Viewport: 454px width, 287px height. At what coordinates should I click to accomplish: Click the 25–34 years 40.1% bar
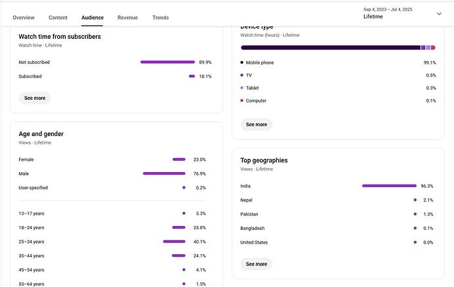point(174,241)
